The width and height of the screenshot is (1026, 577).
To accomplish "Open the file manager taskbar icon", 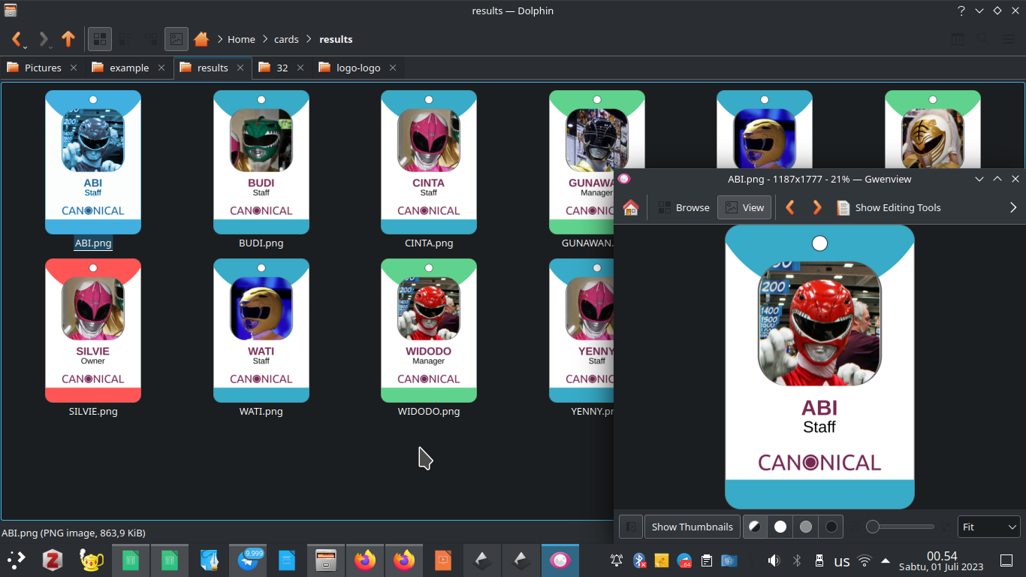I will [326, 560].
